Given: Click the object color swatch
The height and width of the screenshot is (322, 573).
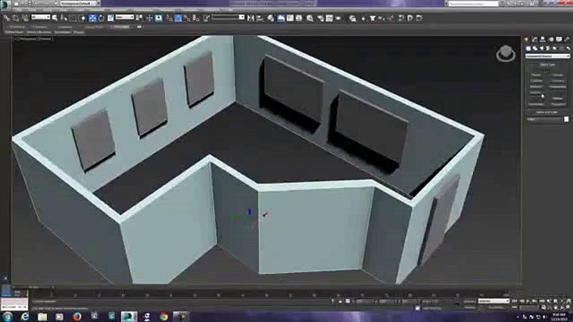Looking at the screenshot, I should pyautogui.click(x=566, y=119).
